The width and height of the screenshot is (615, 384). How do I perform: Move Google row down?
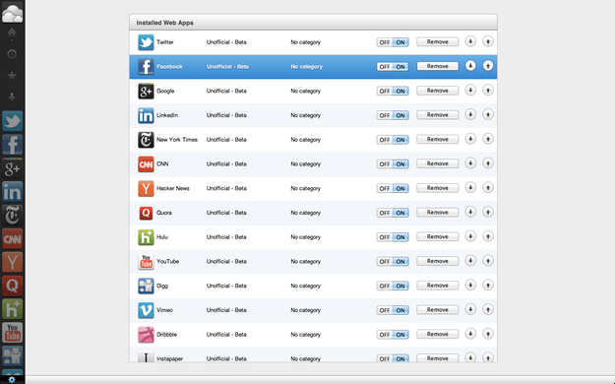coord(470,90)
